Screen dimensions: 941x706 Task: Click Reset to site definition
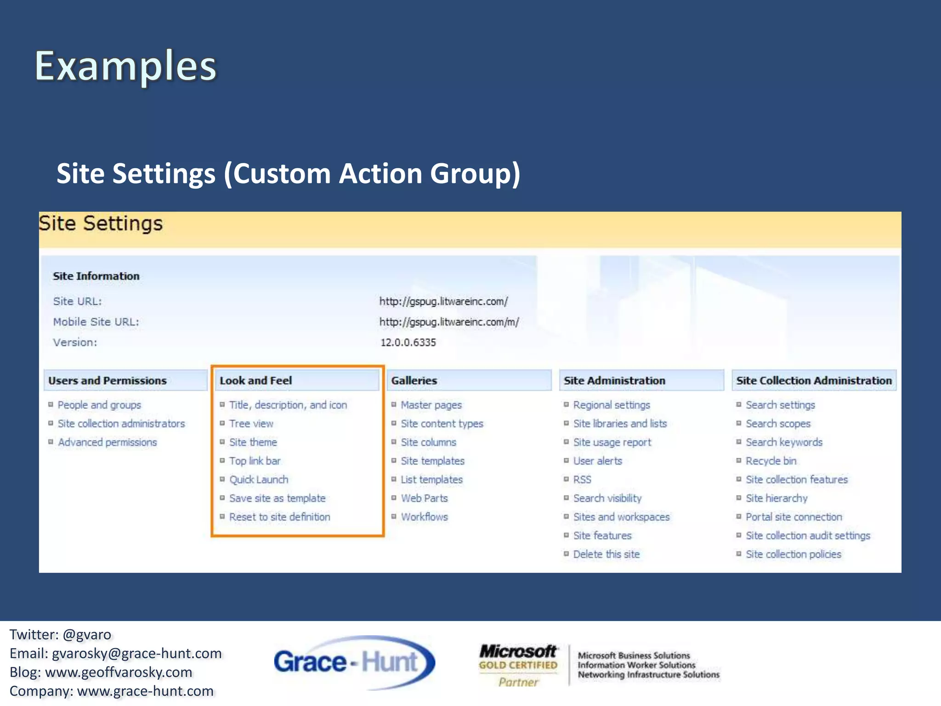pos(280,517)
